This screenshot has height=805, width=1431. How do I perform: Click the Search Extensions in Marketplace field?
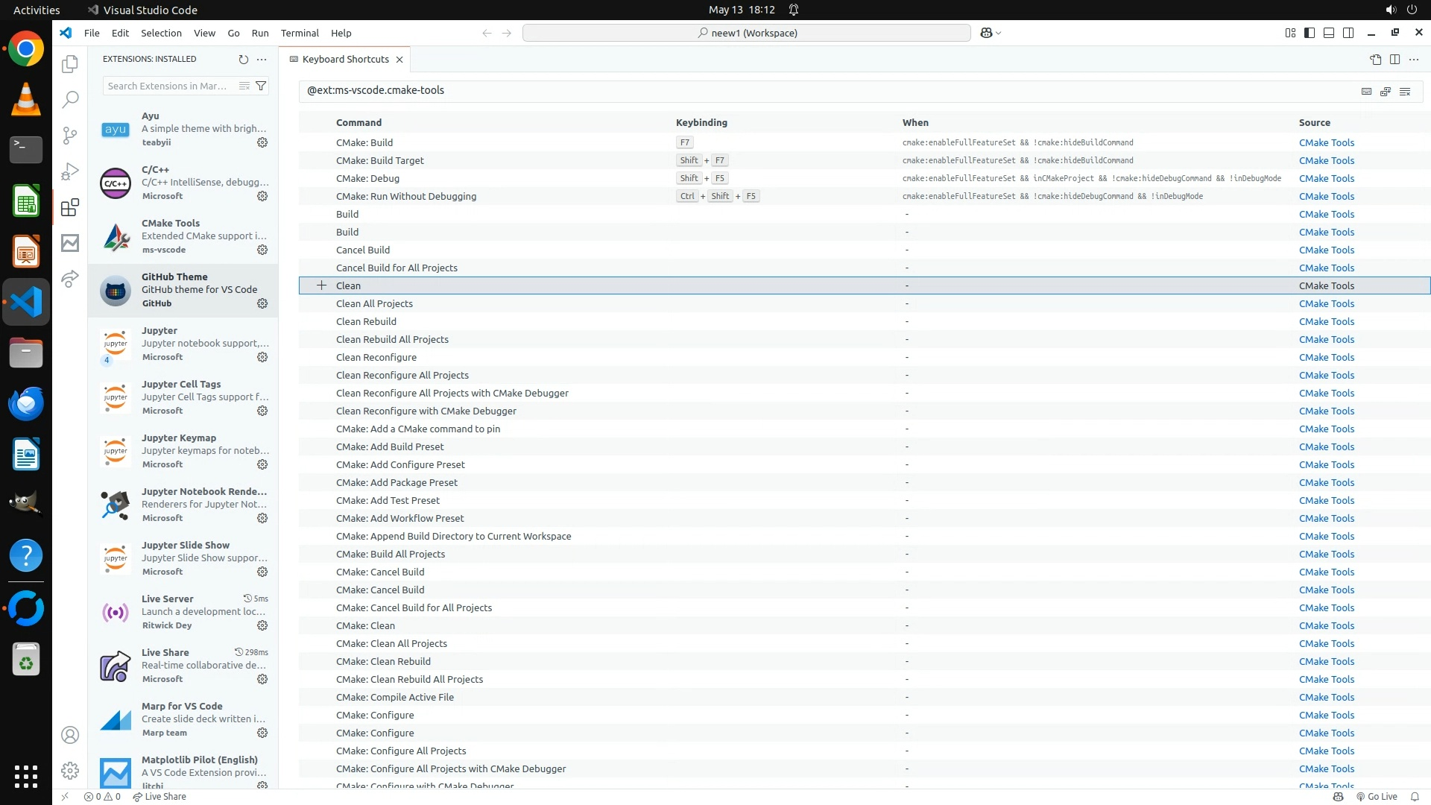tap(168, 86)
